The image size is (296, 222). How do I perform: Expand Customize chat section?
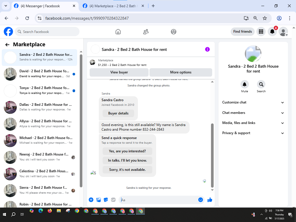pos(253,102)
